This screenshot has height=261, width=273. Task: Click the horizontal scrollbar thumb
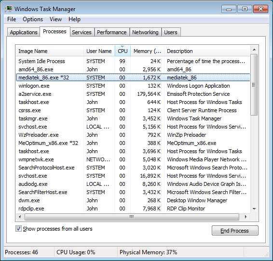coord(132,217)
